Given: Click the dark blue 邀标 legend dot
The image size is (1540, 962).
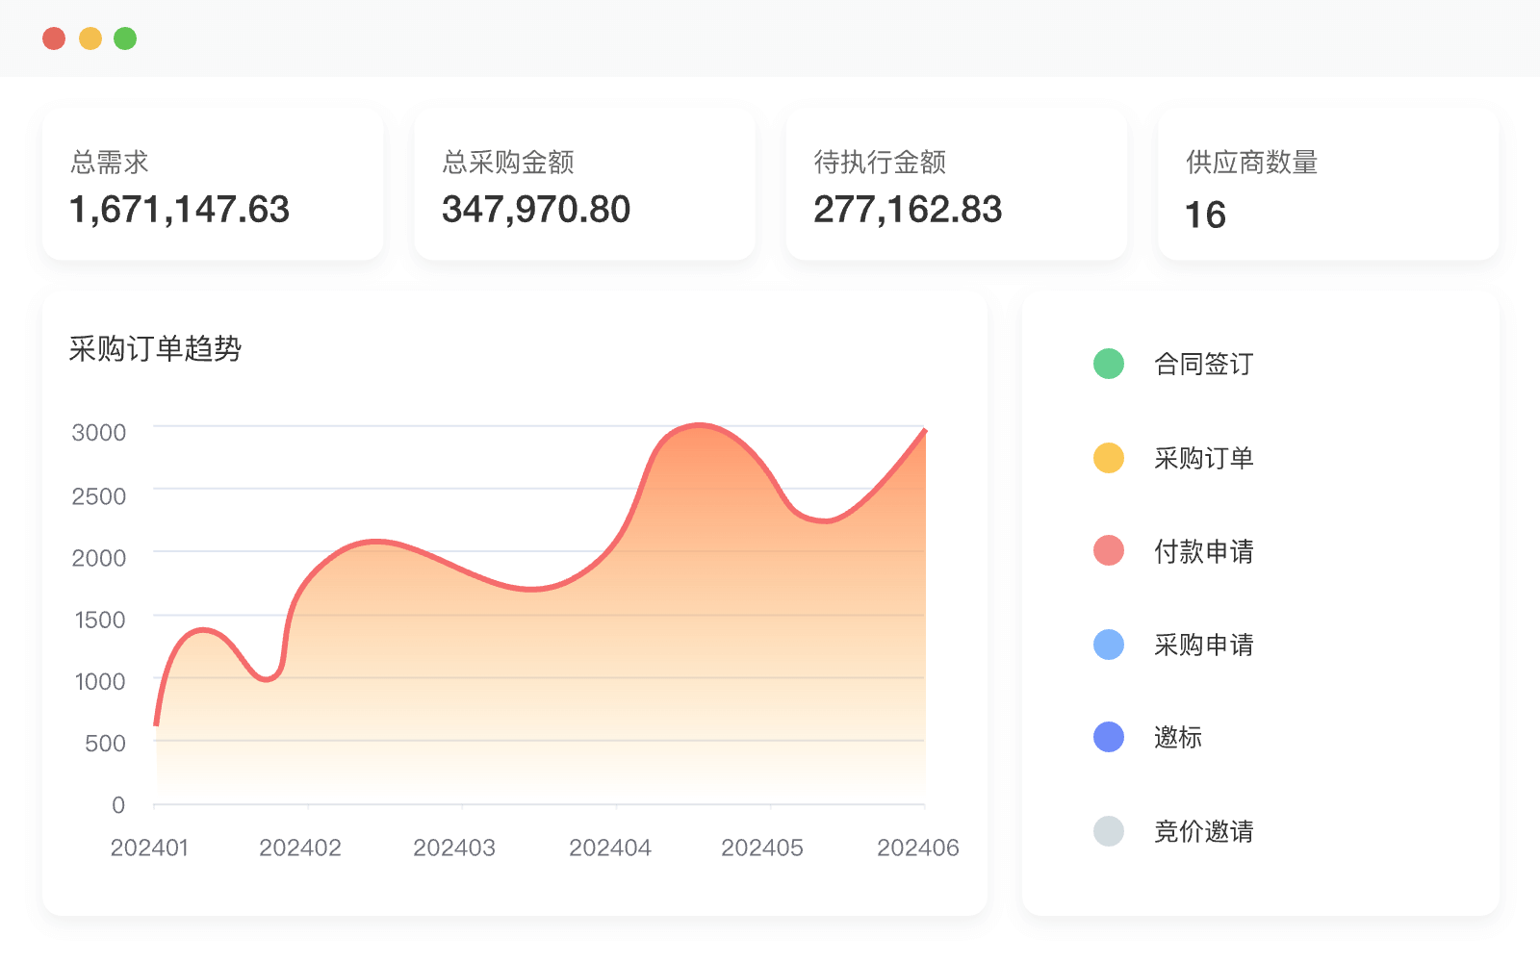Looking at the screenshot, I should (x=1109, y=737).
